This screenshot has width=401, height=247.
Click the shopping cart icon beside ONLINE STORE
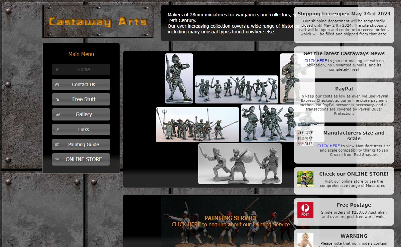tap(57, 160)
